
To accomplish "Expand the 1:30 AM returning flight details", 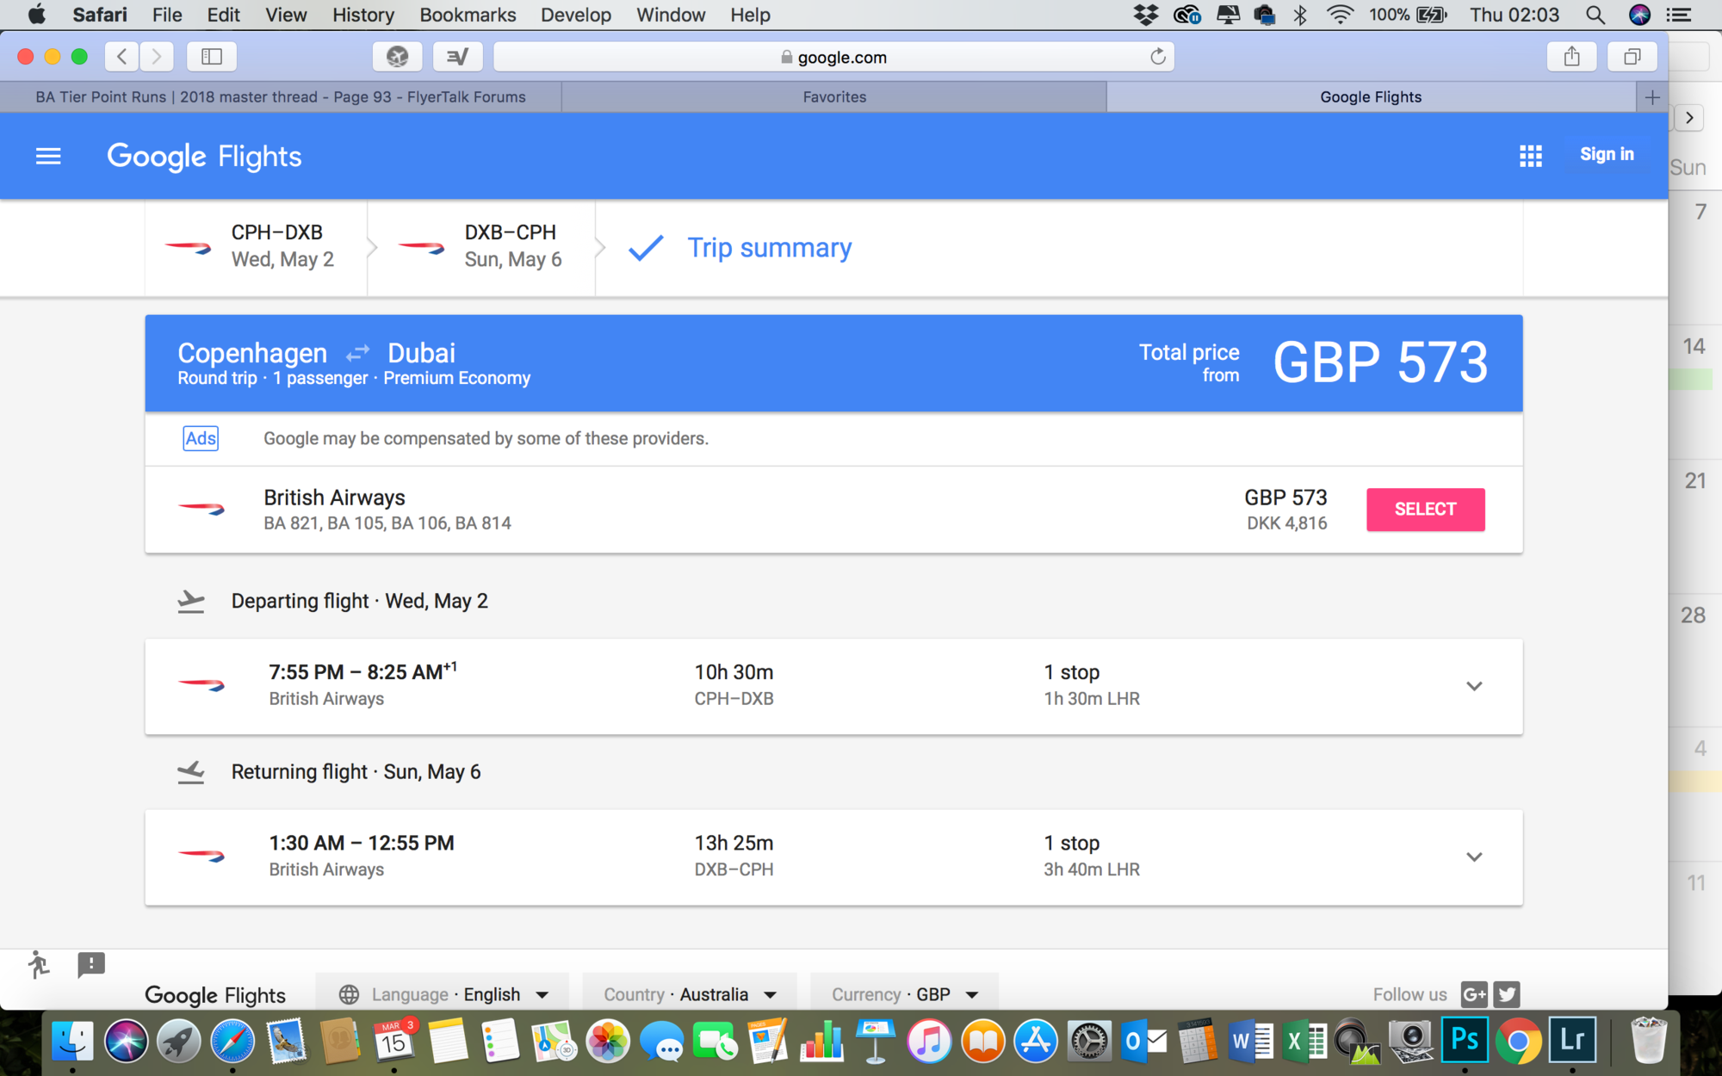I will [1474, 856].
